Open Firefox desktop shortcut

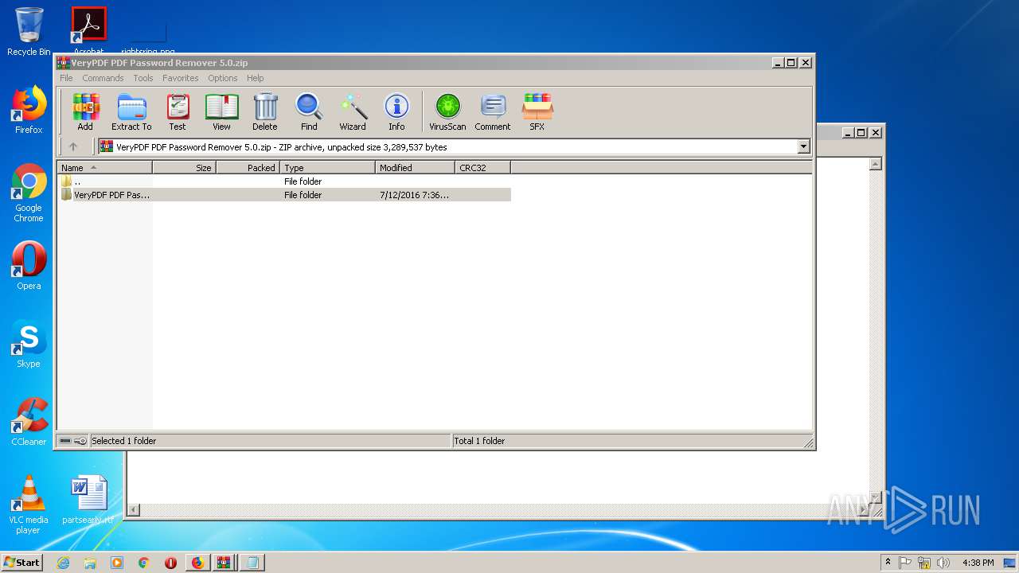(x=29, y=110)
